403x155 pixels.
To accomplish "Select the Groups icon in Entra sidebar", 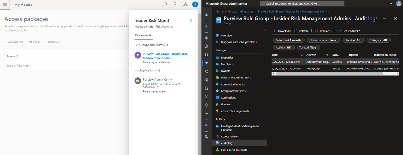I will click(x=206, y=63).
